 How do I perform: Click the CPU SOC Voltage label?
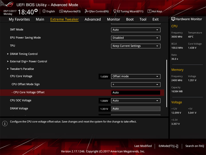pyautogui.click(x=21, y=100)
